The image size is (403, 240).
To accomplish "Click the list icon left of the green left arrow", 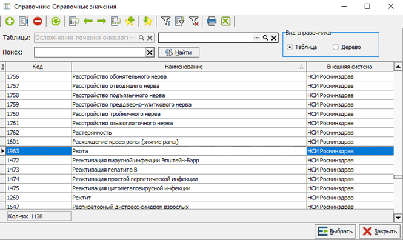I will click(74, 21).
